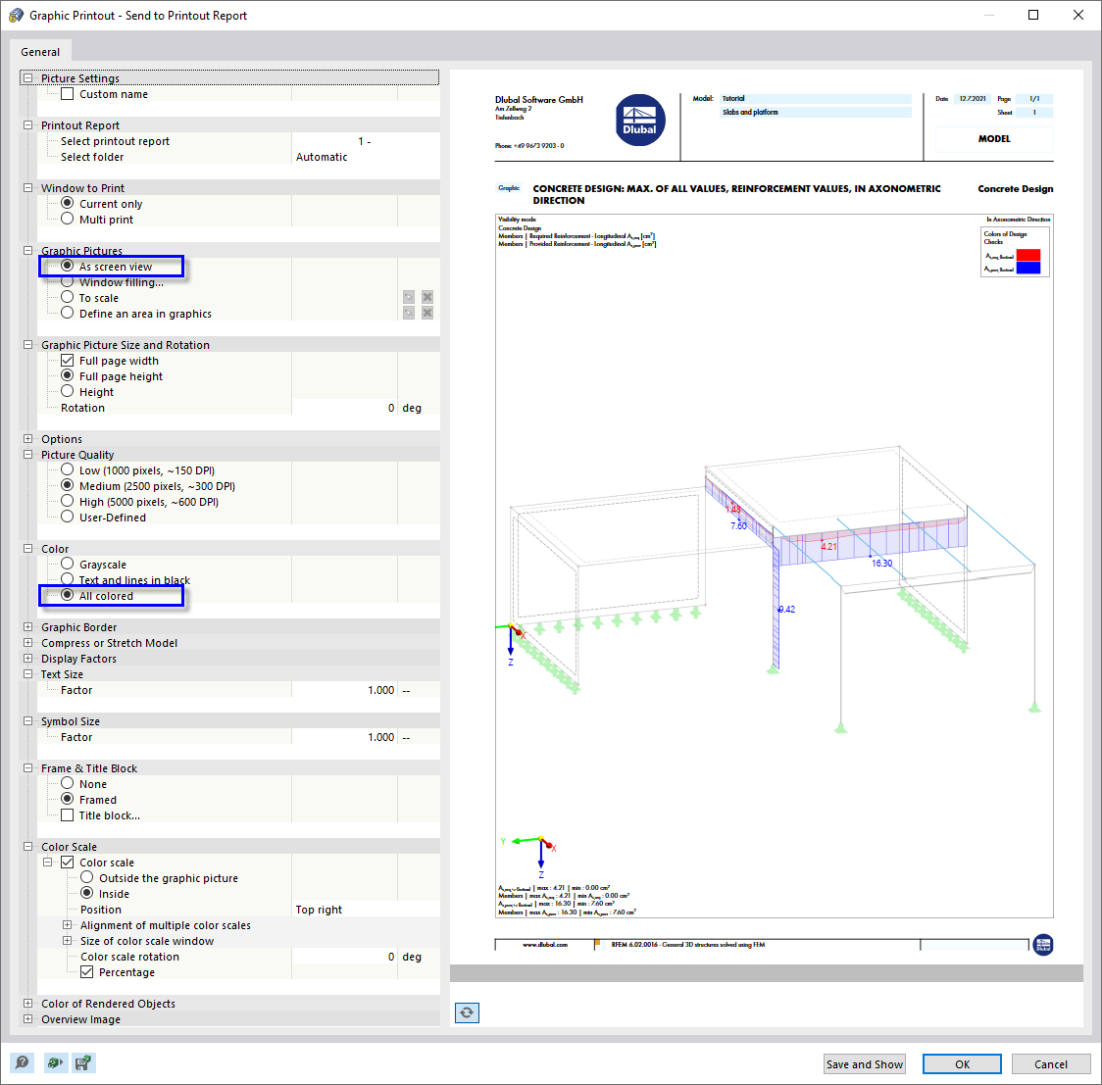Image resolution: width=1102 pixels, height=1085 pixels.
Task: Click the small Dlubal logo in preview footer
Action: 1043,945
